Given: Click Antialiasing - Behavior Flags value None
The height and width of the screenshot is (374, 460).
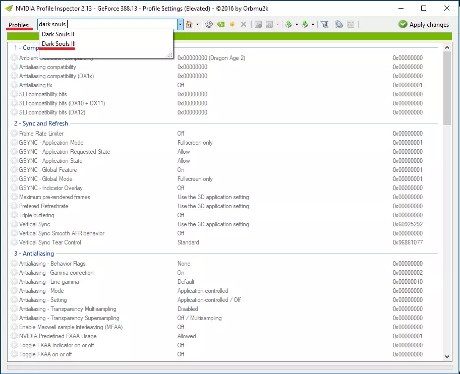Looking at the screenshot, I should 184,264.
